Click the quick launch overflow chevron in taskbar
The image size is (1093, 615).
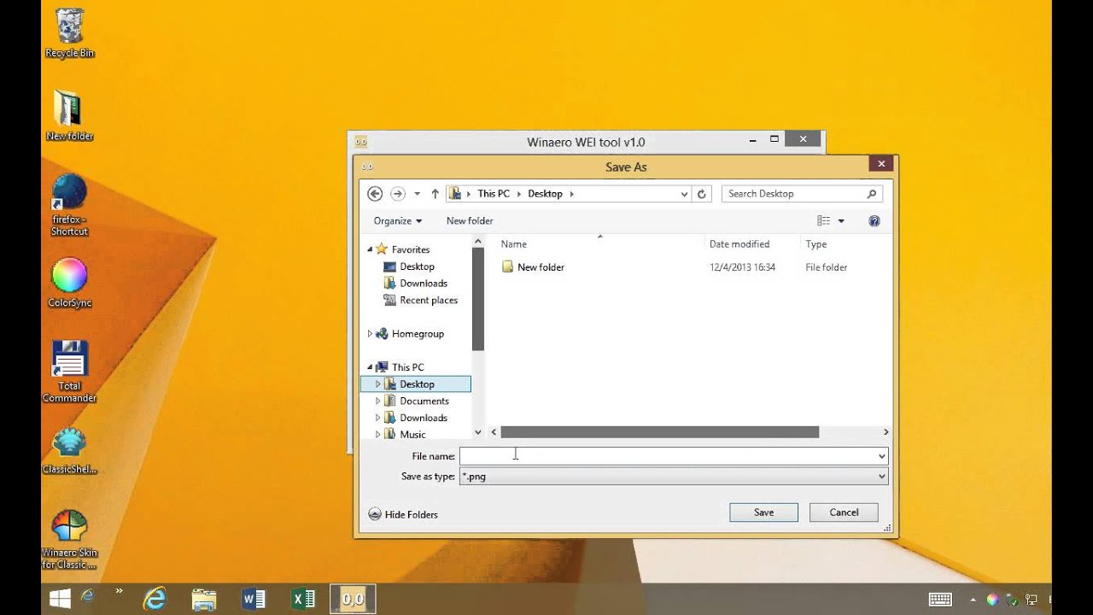pyautogui.click(x=119, y=591)
